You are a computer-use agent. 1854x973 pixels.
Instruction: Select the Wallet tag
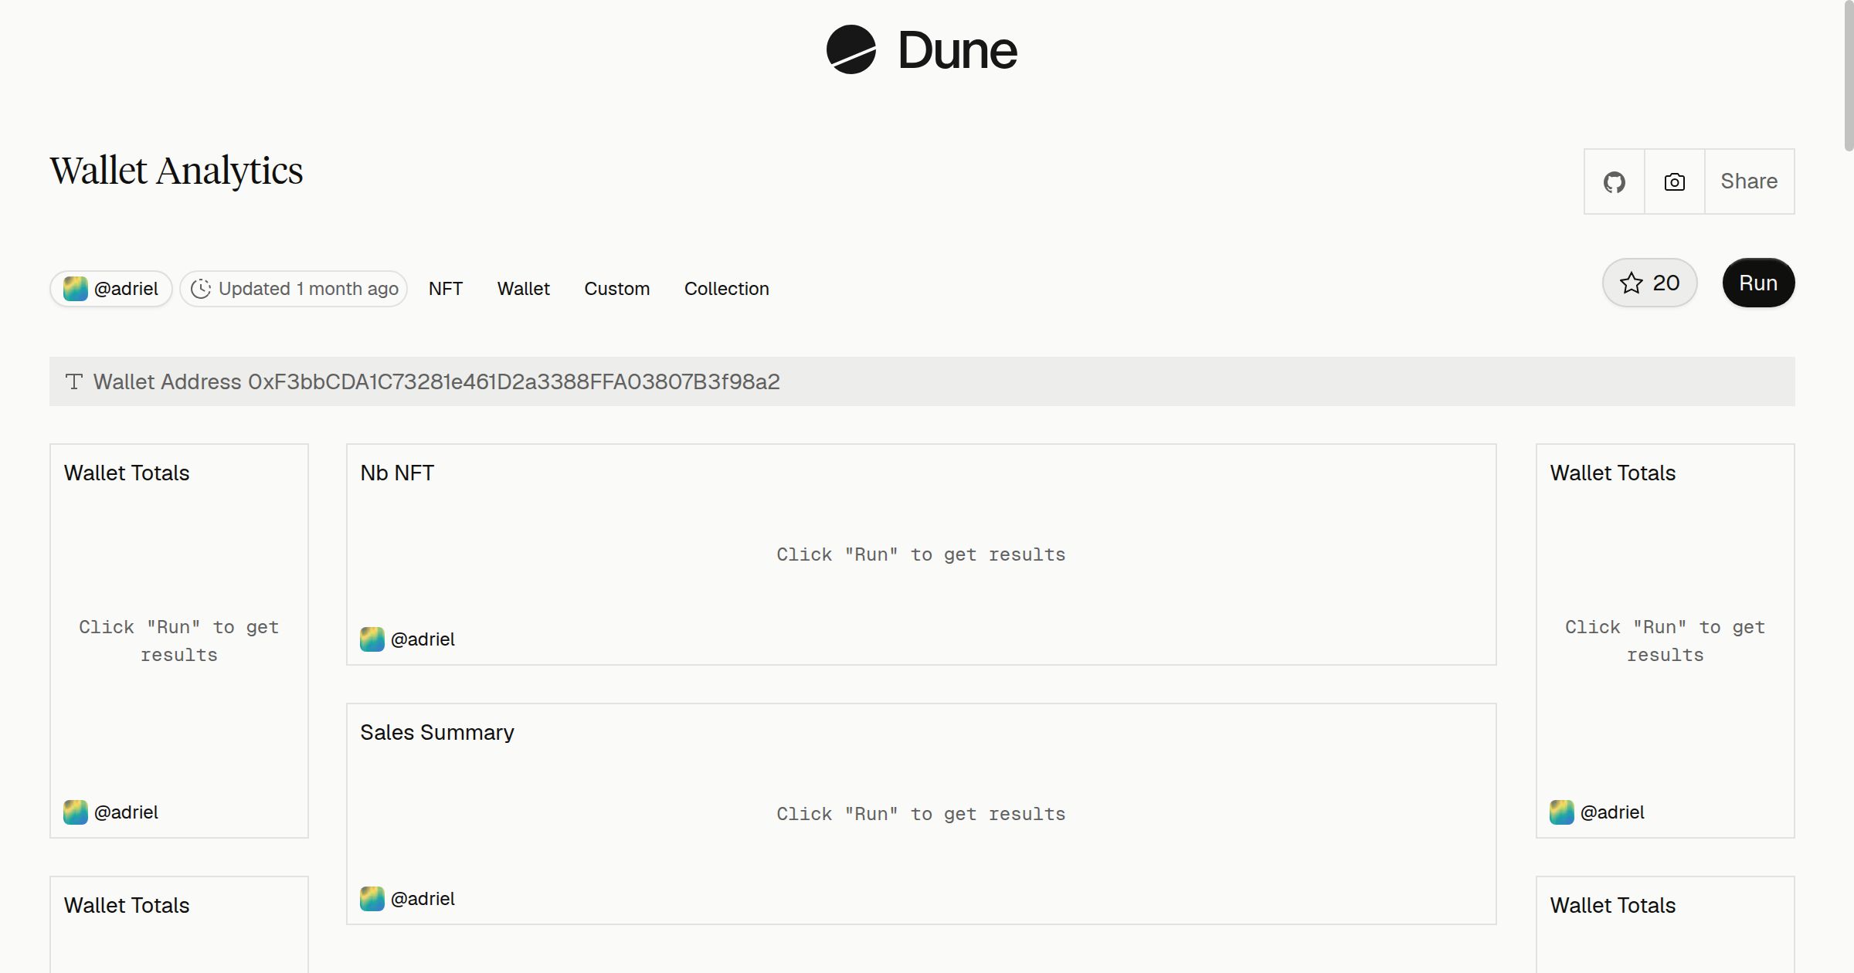(523, 289)
